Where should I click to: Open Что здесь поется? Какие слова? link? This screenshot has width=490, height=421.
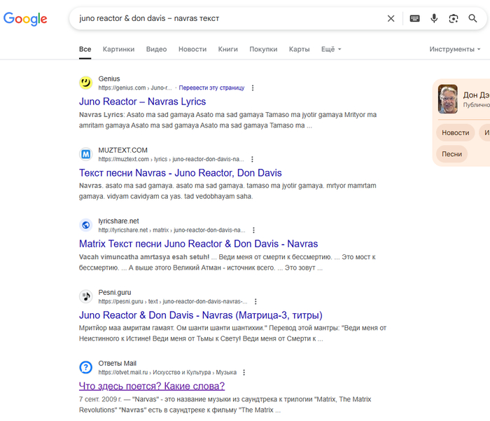tap(152, 386)
